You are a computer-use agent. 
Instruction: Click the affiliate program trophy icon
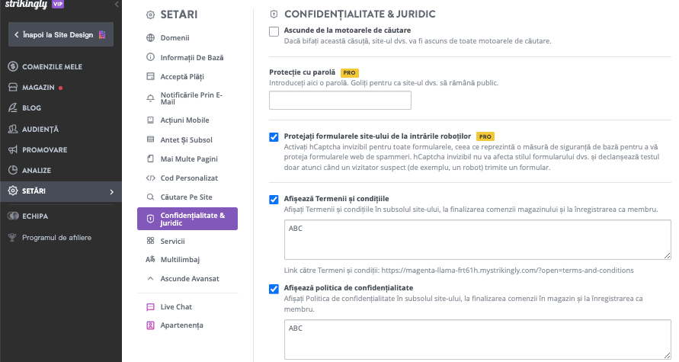[x=12, y=237]
